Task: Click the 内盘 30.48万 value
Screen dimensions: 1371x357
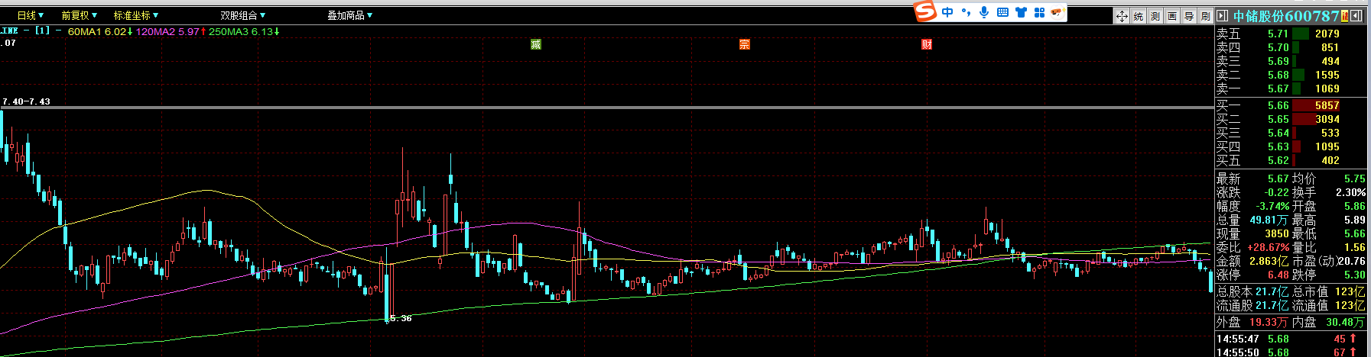Action: click(1346, 322)
